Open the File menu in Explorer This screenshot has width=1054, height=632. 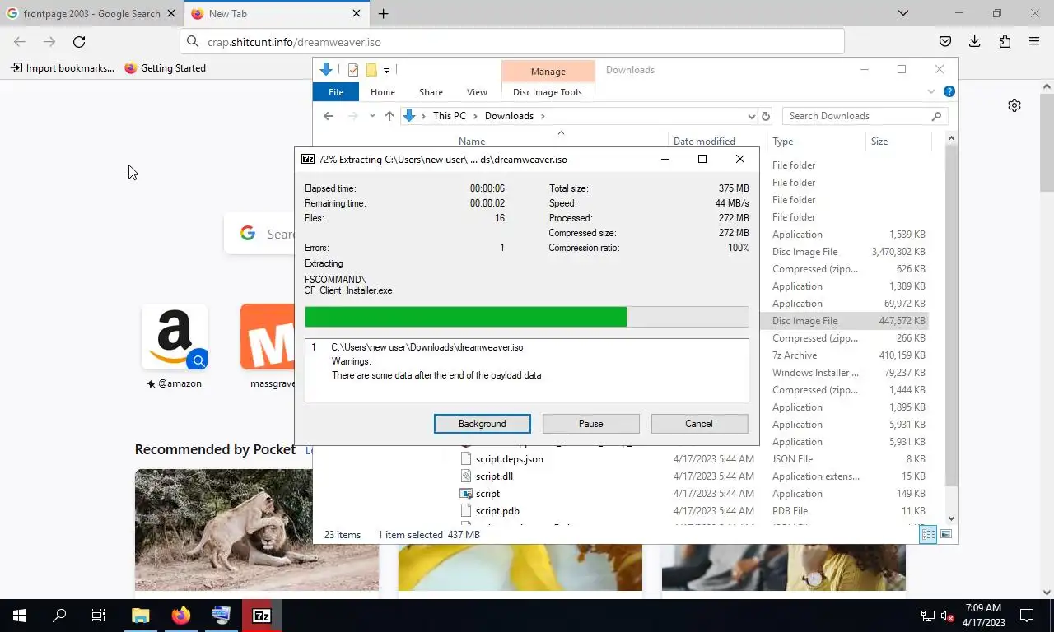pos(336,92)
